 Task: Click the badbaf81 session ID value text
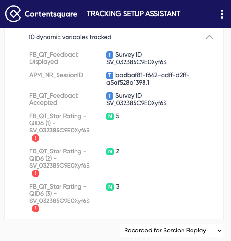148,79
